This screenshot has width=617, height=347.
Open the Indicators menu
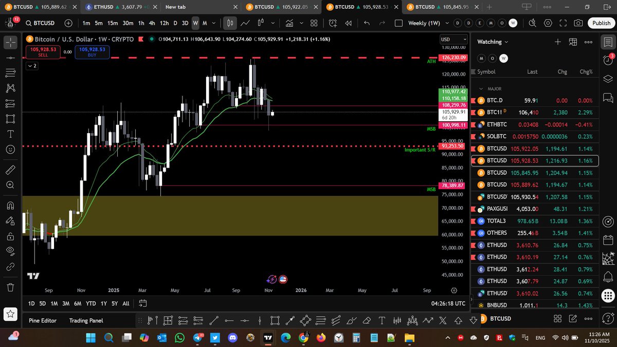point(289,23)
